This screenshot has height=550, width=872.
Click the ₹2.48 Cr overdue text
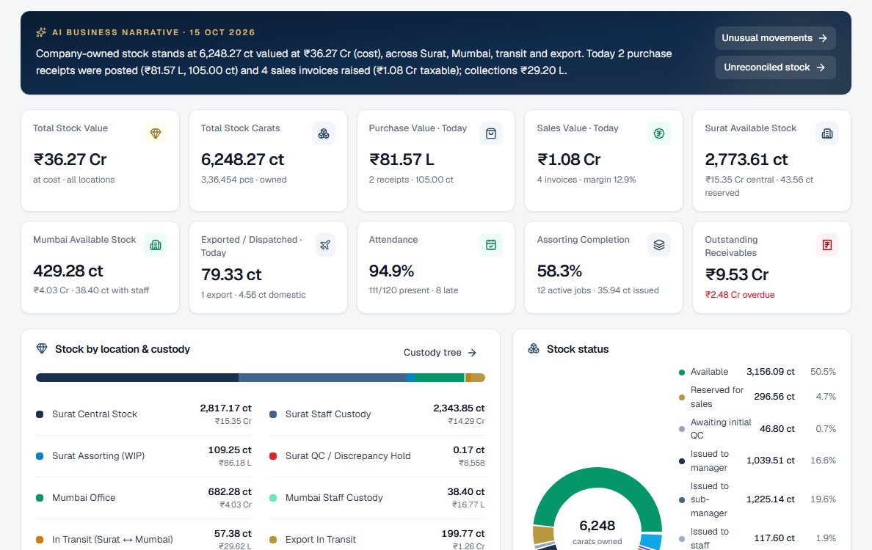click(740, 295)
